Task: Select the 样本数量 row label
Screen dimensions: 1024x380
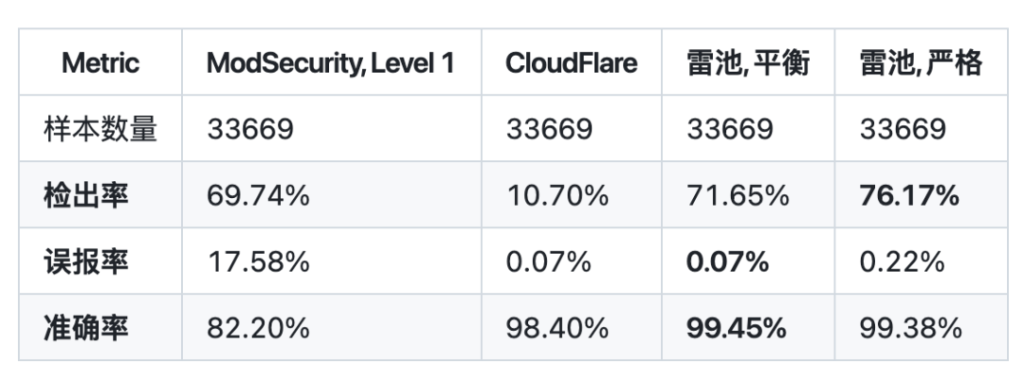Action: [x=101, y=129]
